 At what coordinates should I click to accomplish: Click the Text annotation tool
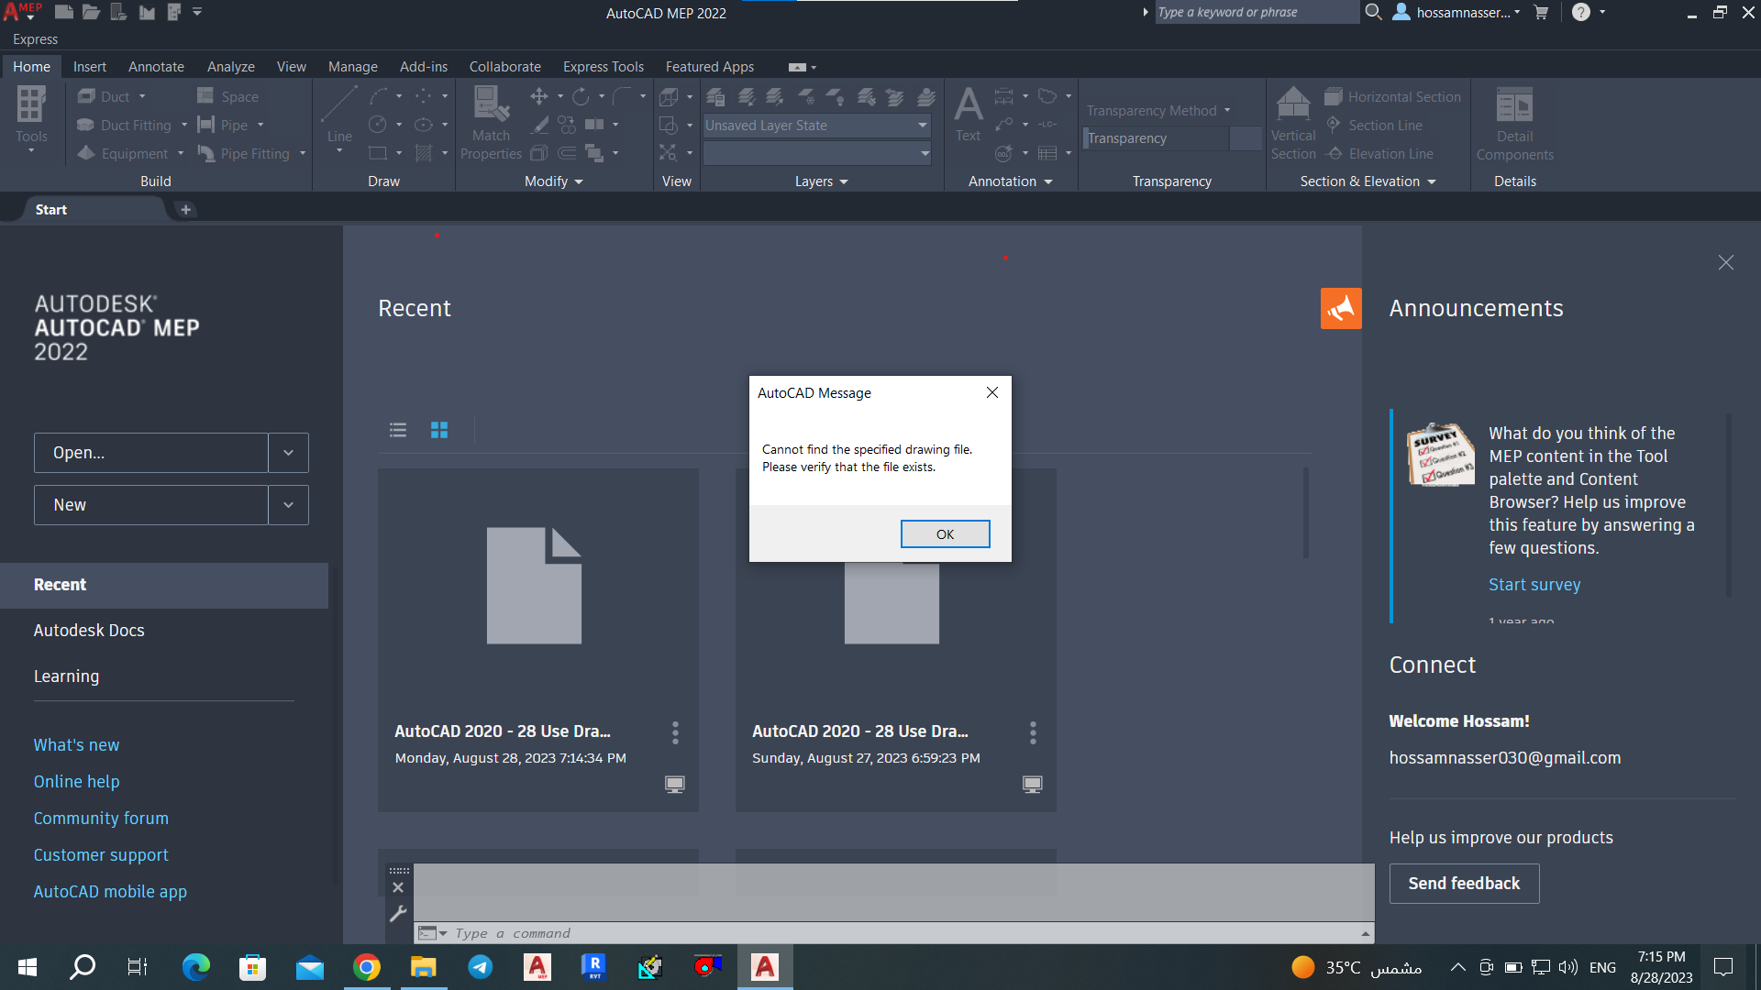click(x=968, y=114)
